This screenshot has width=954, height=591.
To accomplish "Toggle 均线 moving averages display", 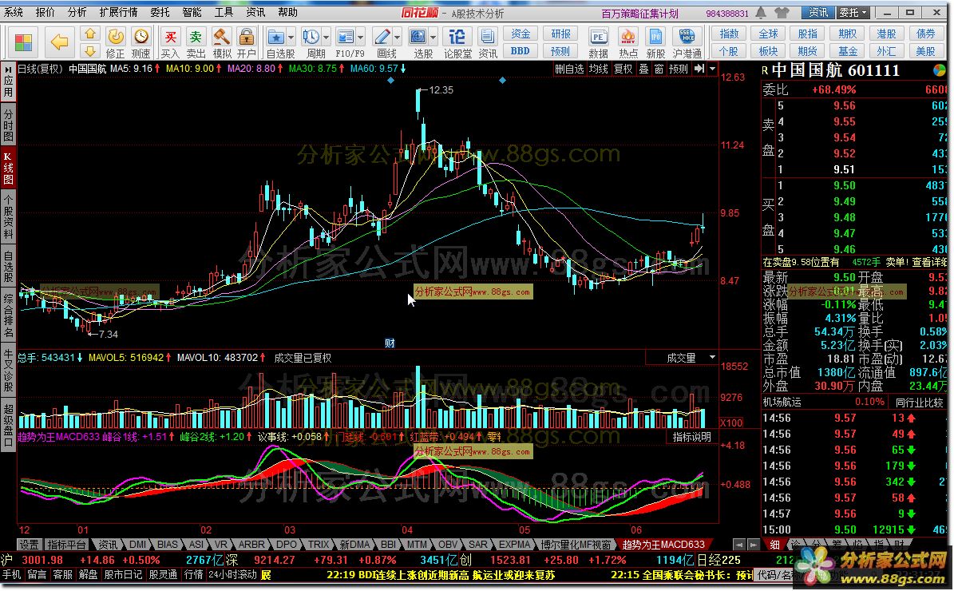I will point(598,69).
